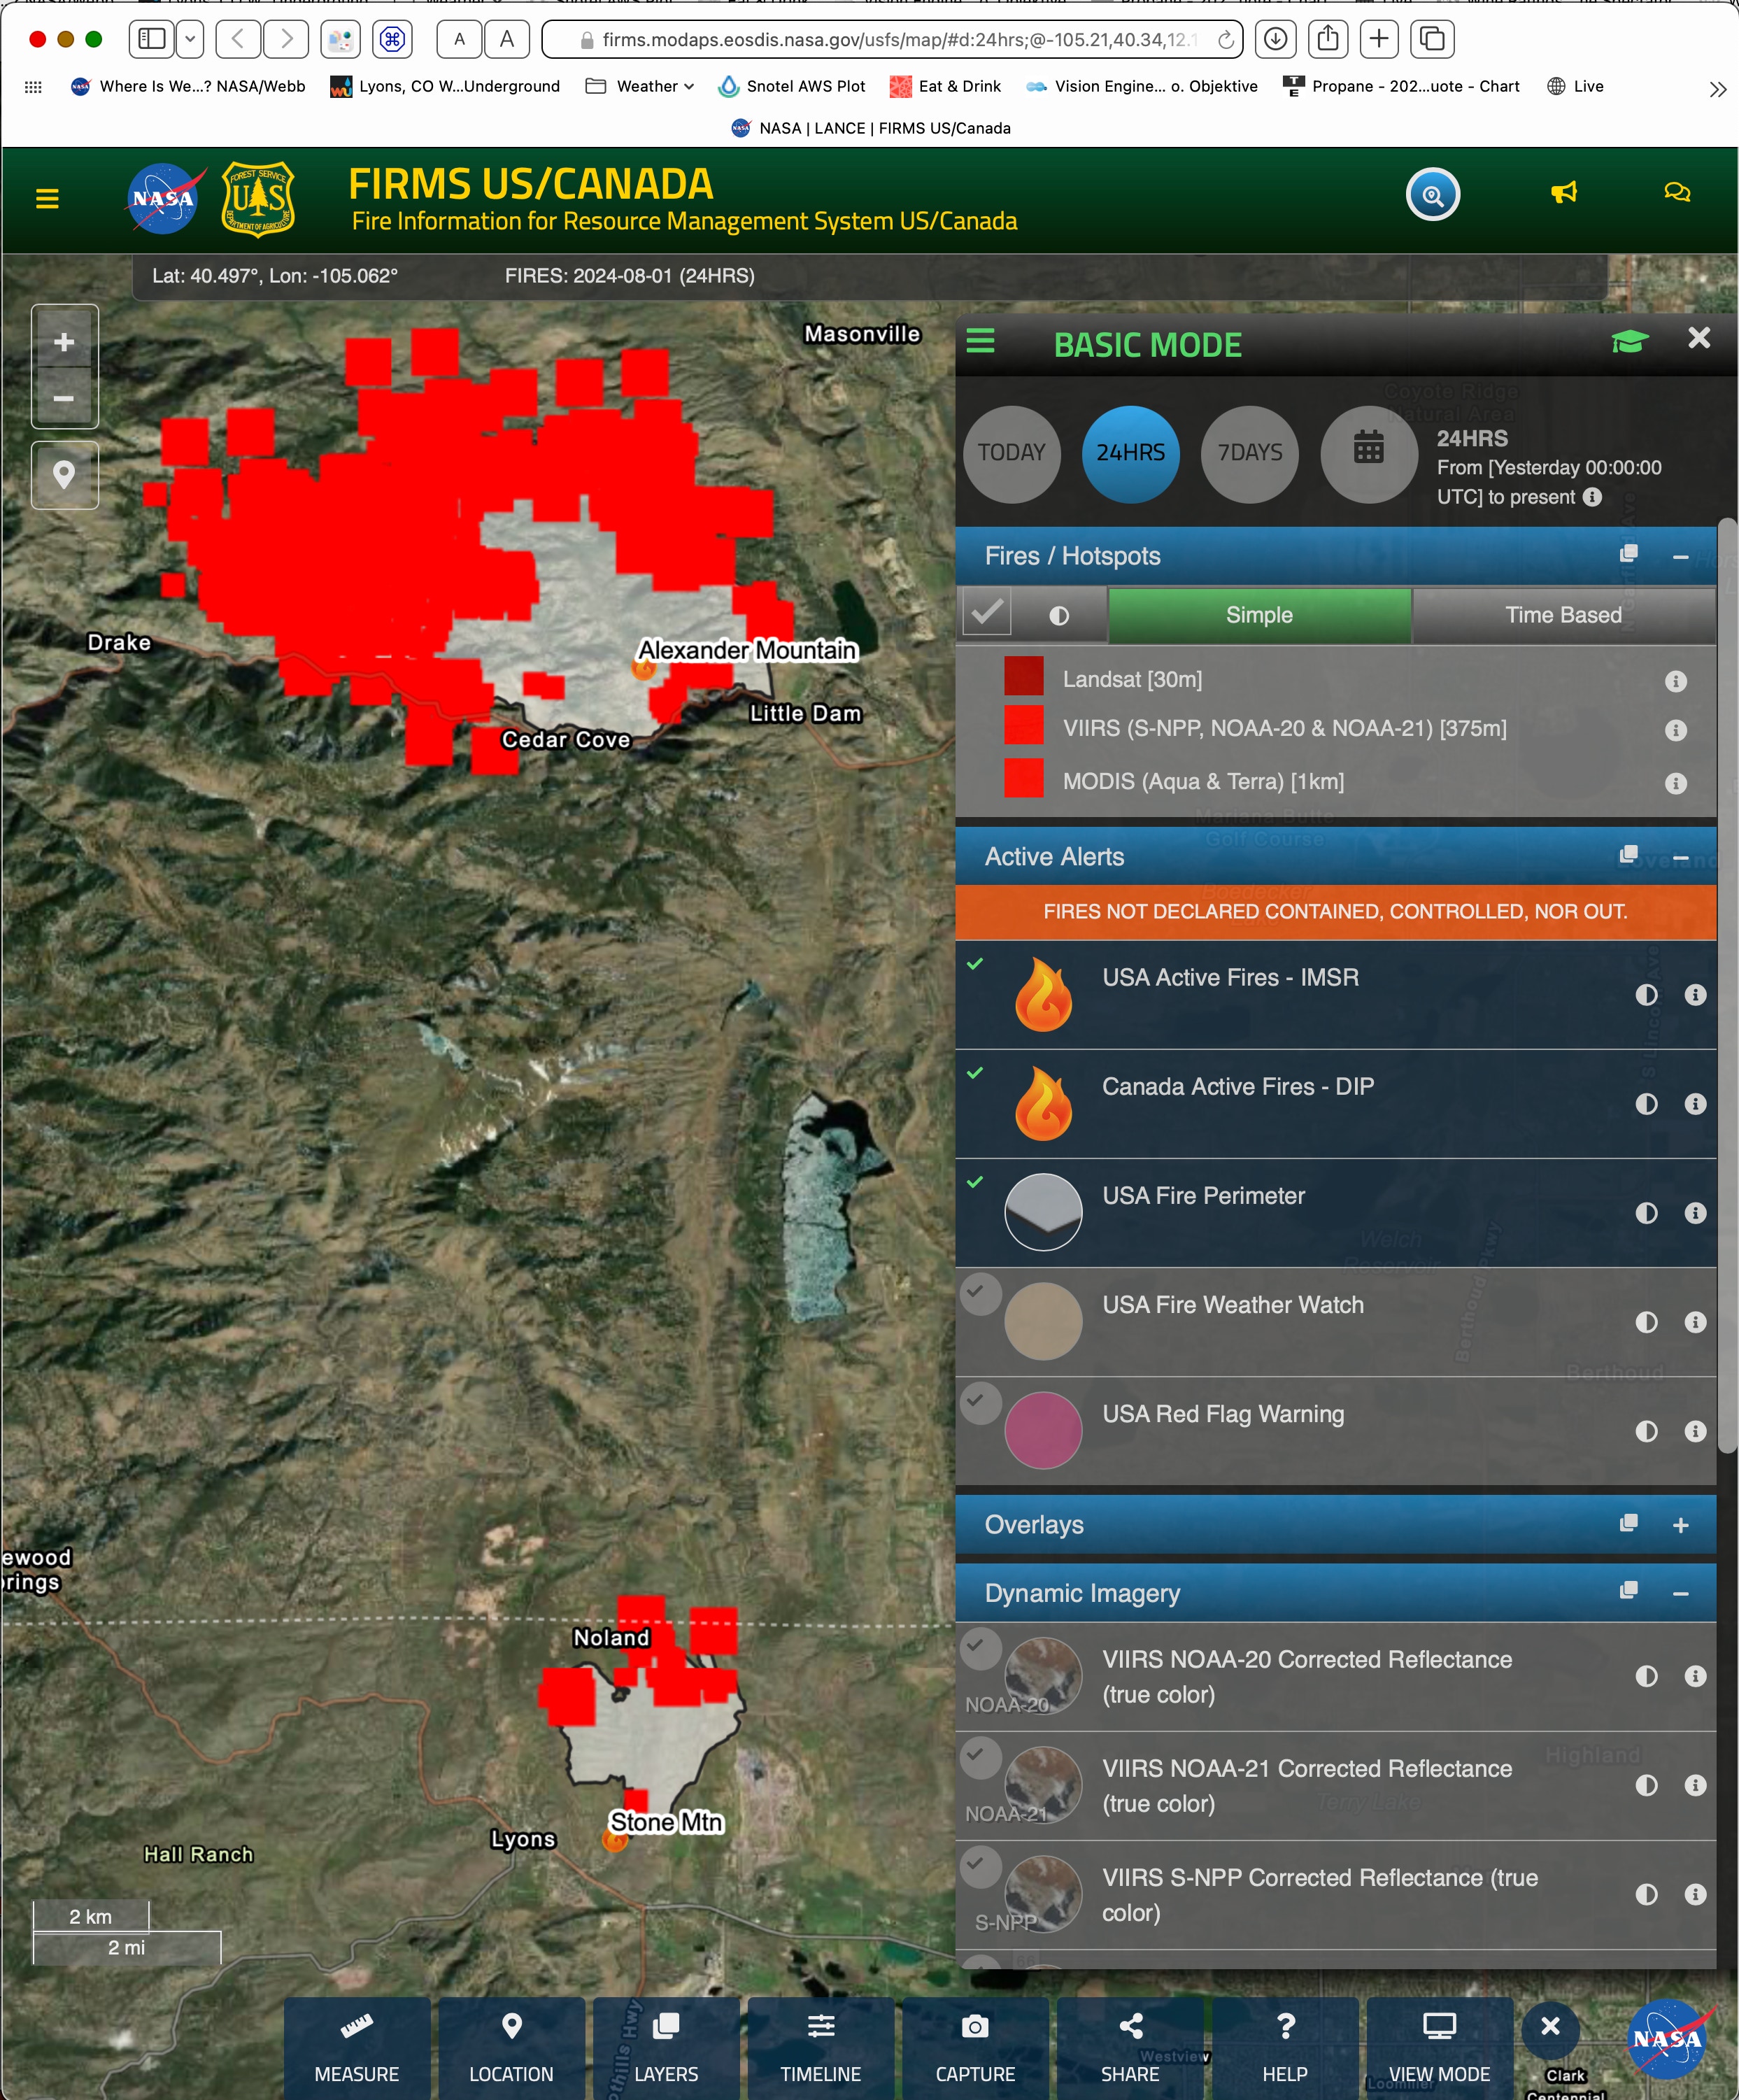Open the location search magnifier icon
Viewport: 1739px width, 2100px height.
pos(1433,194)
